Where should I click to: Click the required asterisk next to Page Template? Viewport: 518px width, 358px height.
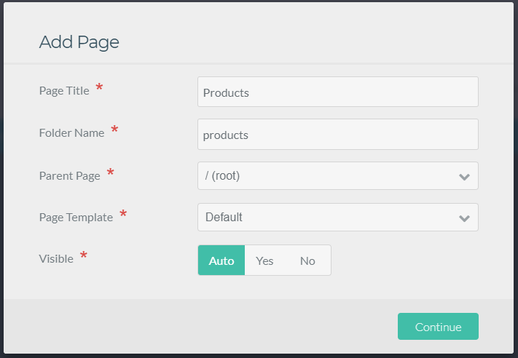coord(122,215)
